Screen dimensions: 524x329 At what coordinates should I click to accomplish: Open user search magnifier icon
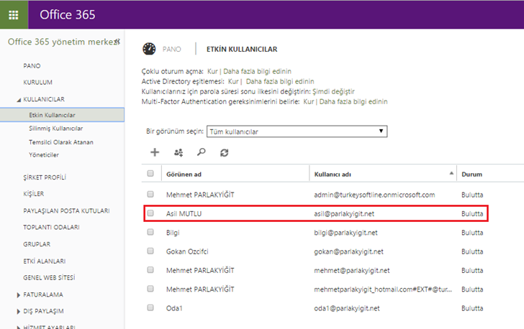coord(202,152)
